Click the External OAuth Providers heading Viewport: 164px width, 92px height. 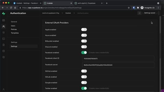click(57, 23)
